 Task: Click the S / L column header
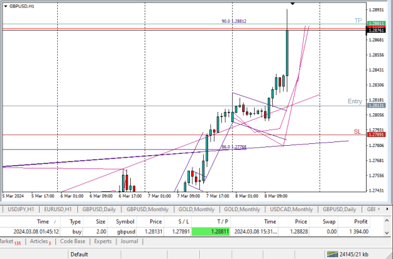184,222
